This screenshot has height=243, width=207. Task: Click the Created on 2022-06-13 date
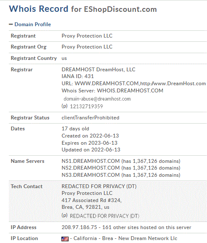click(x=90, y=136)
